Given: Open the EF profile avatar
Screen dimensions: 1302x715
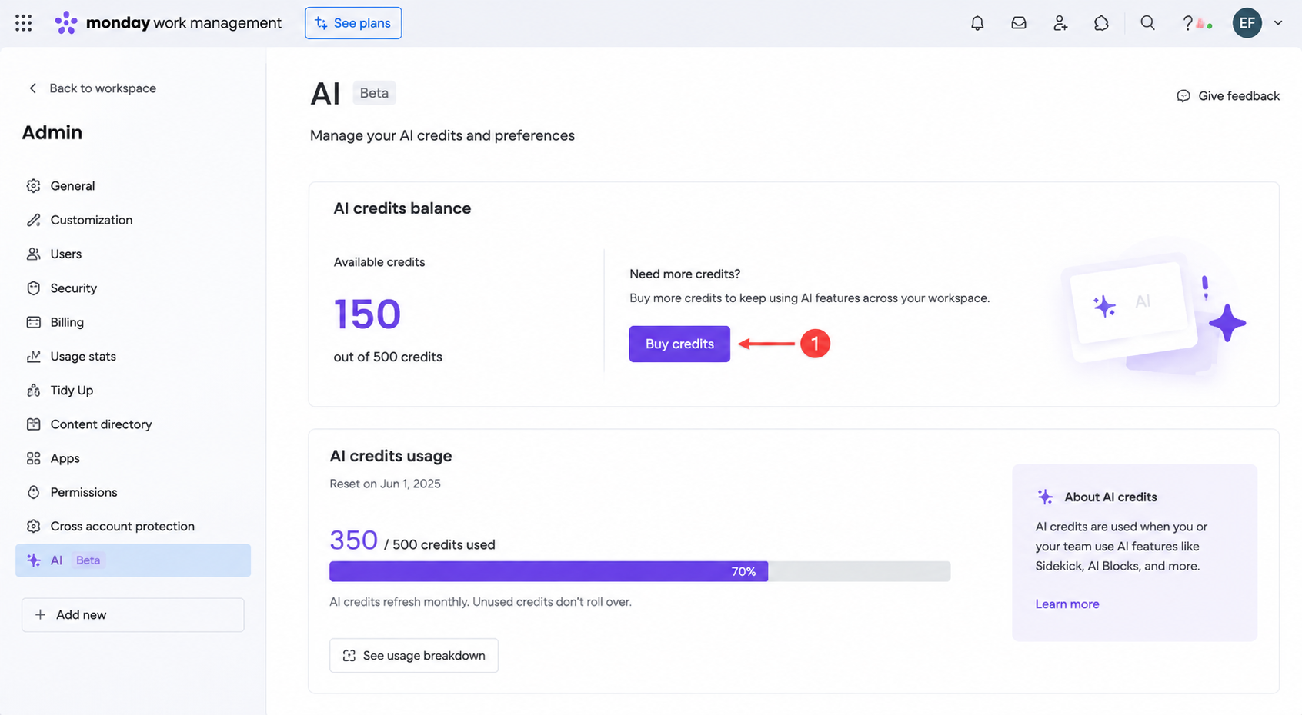Looking at the screenshot, I should [x=1247, y=23].
